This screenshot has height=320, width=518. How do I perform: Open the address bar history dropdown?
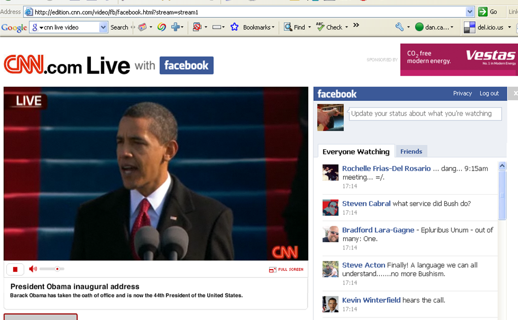[x=470, y=12]
